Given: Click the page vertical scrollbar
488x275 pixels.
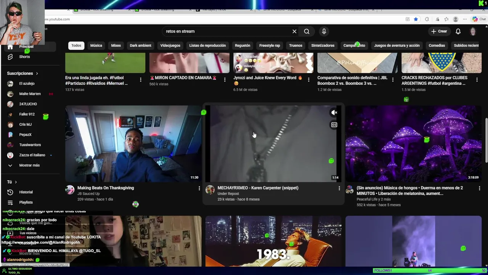Looking at the screenshot, I should (486, 141).
